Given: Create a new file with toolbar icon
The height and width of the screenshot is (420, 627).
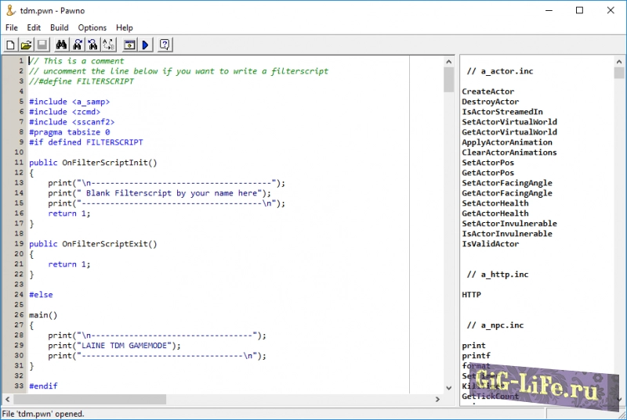Looking at the screenshot, I should (x=10, y=45).
